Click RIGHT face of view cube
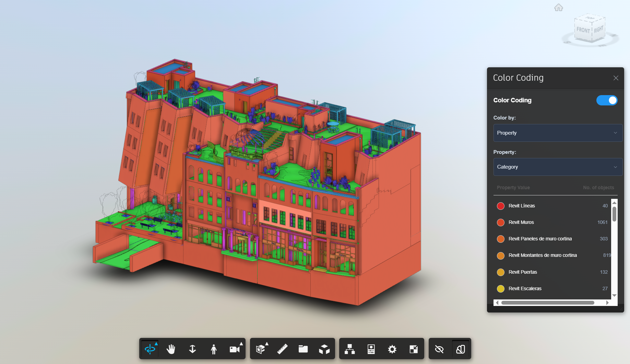This screenshot has width=630, height=364. point(598,30)
